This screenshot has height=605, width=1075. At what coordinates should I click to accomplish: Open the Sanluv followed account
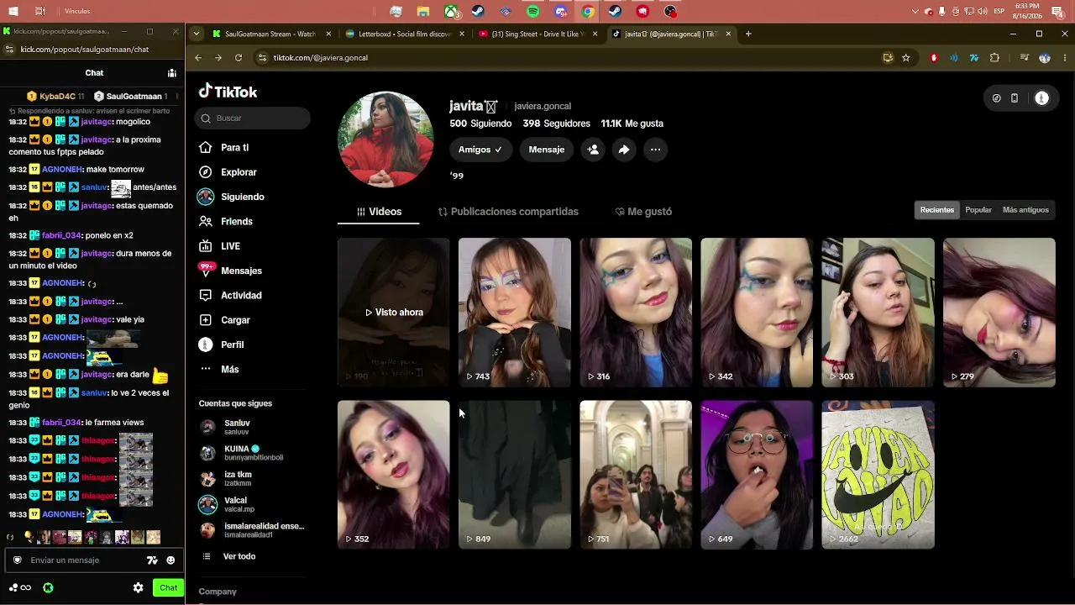pyautogui.click(x=237, y=427)
